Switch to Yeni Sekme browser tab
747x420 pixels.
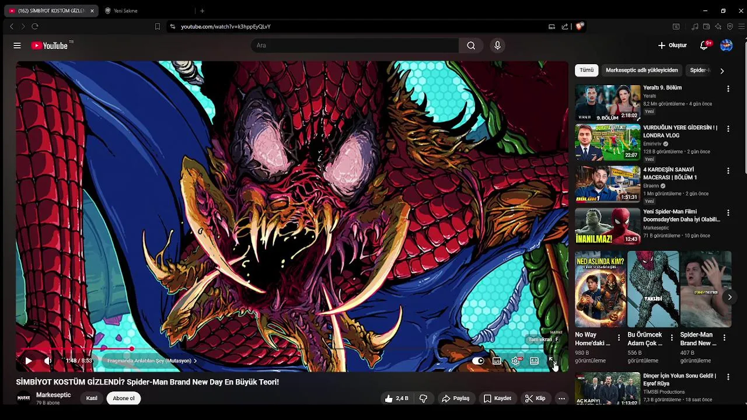coord(125,10)
